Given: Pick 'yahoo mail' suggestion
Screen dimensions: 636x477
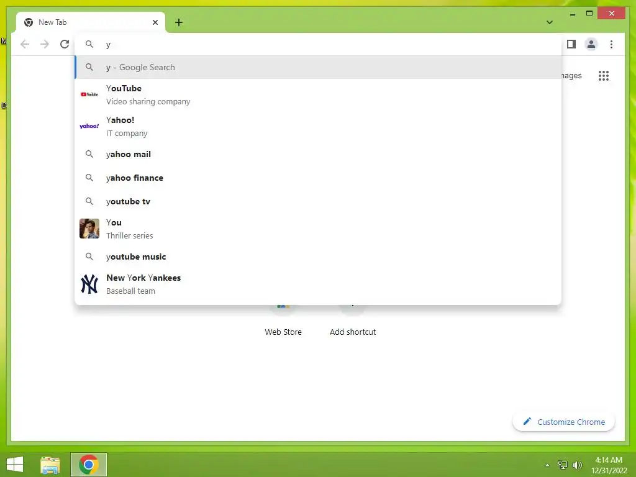Looking at the screenshot, I should (319, 154).
